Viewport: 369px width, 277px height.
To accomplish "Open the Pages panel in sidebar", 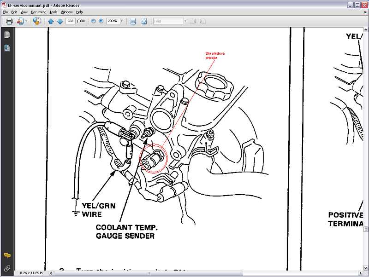I will click(x=7, y=35).
